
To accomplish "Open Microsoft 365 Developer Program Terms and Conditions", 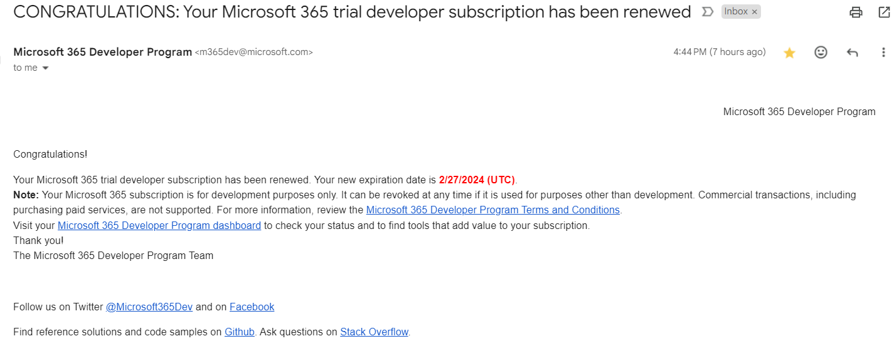I will (x=492, y=210).
